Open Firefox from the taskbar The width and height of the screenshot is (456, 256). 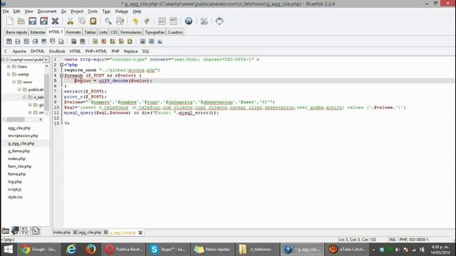90,250
